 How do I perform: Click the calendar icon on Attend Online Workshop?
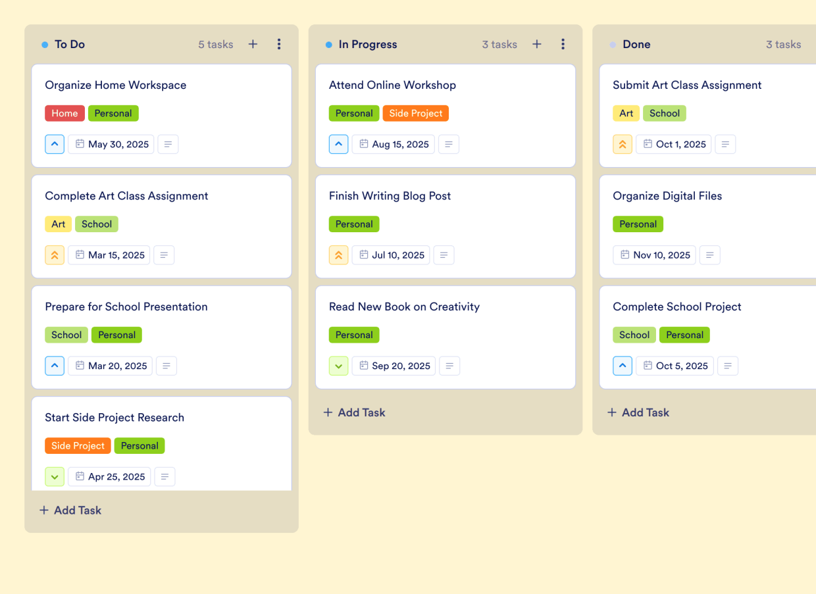point(363,144)
